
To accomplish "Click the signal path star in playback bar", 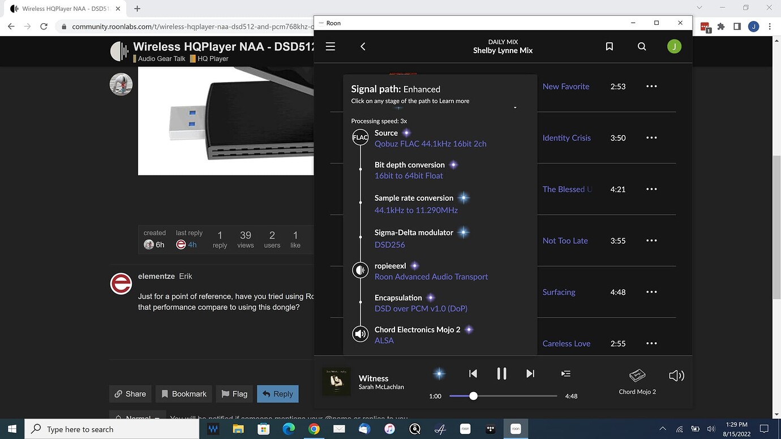I will [439, 373].
